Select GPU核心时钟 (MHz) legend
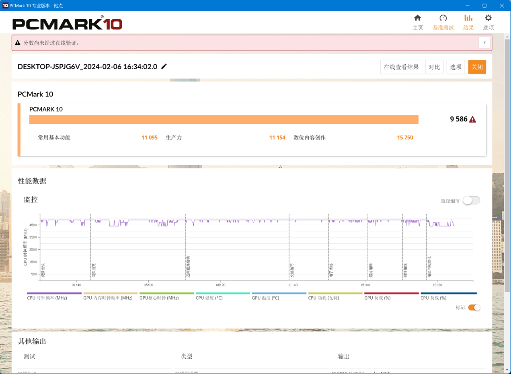Screen dimensions: 511x374 click(166, 296)
